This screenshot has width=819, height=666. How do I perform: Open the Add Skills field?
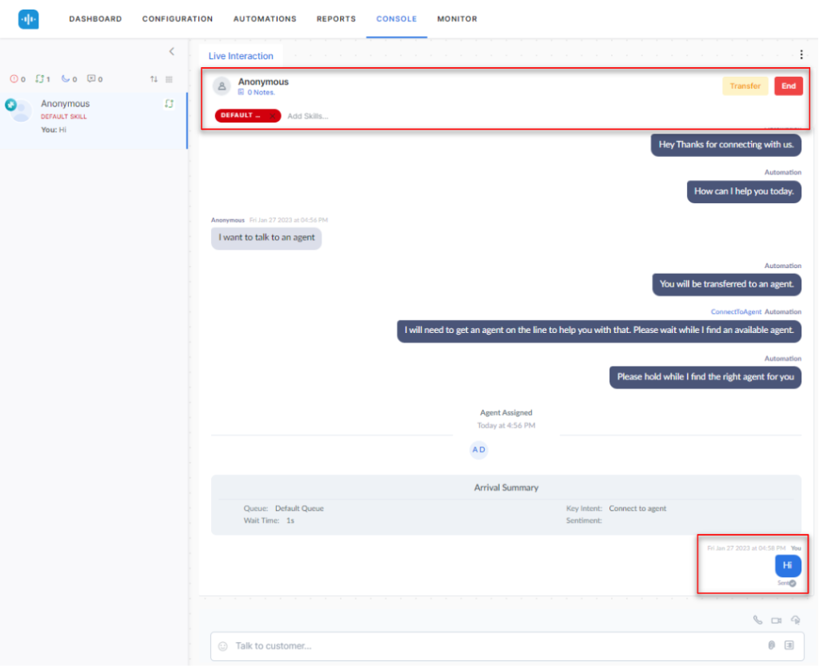click(x=308, y=115)
